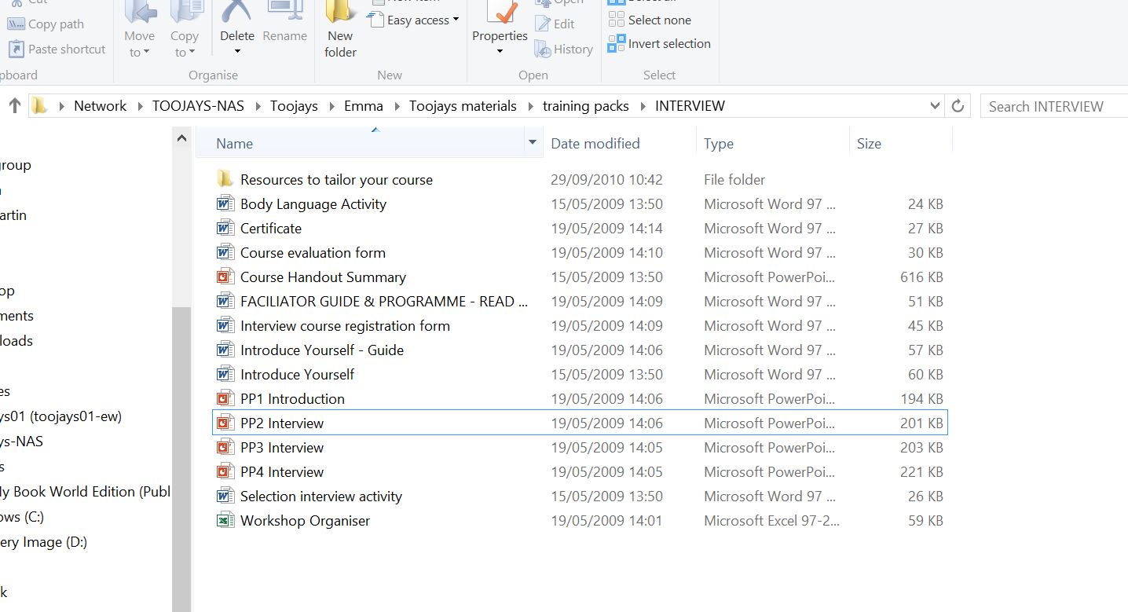1128x612 pixels.
Task: Select Body Language Activity Word icon
Action: pyautogui.click(x=225, y=203)
